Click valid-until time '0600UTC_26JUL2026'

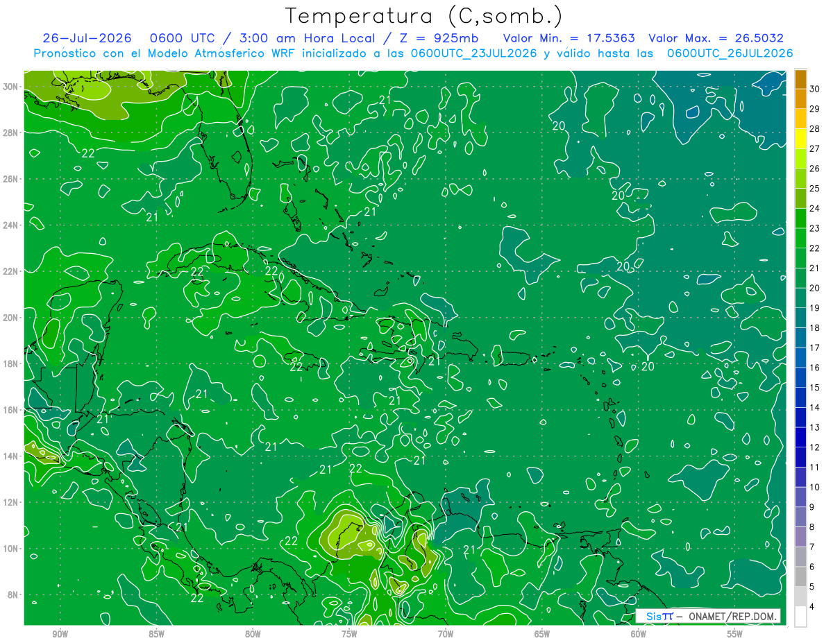click(730, 53)
